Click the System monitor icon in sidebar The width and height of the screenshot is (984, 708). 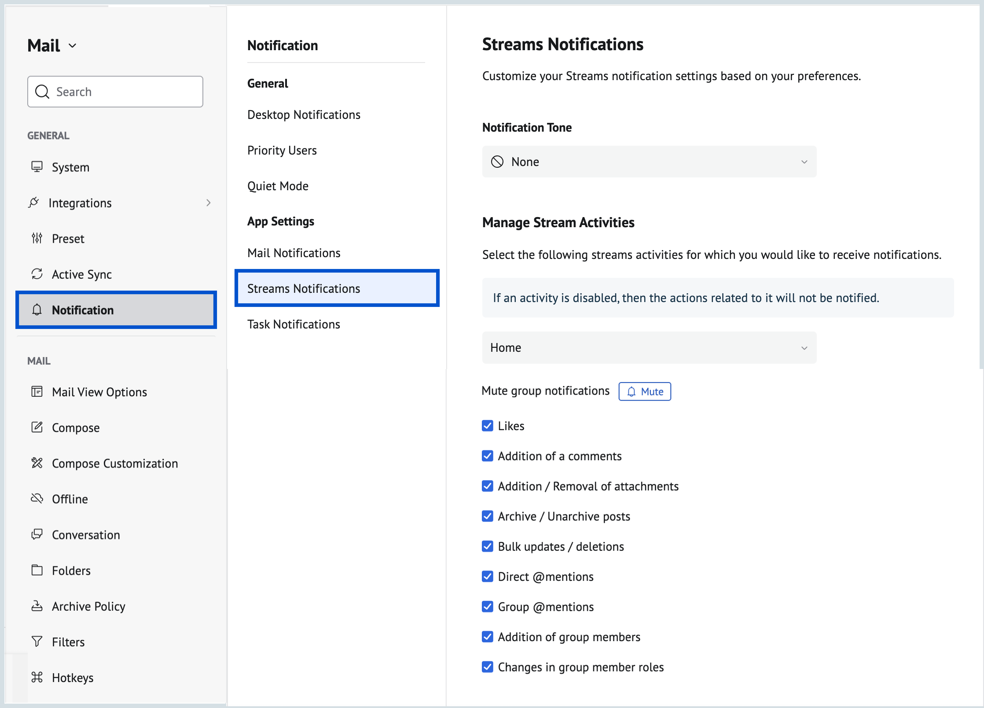coord(37,167)
